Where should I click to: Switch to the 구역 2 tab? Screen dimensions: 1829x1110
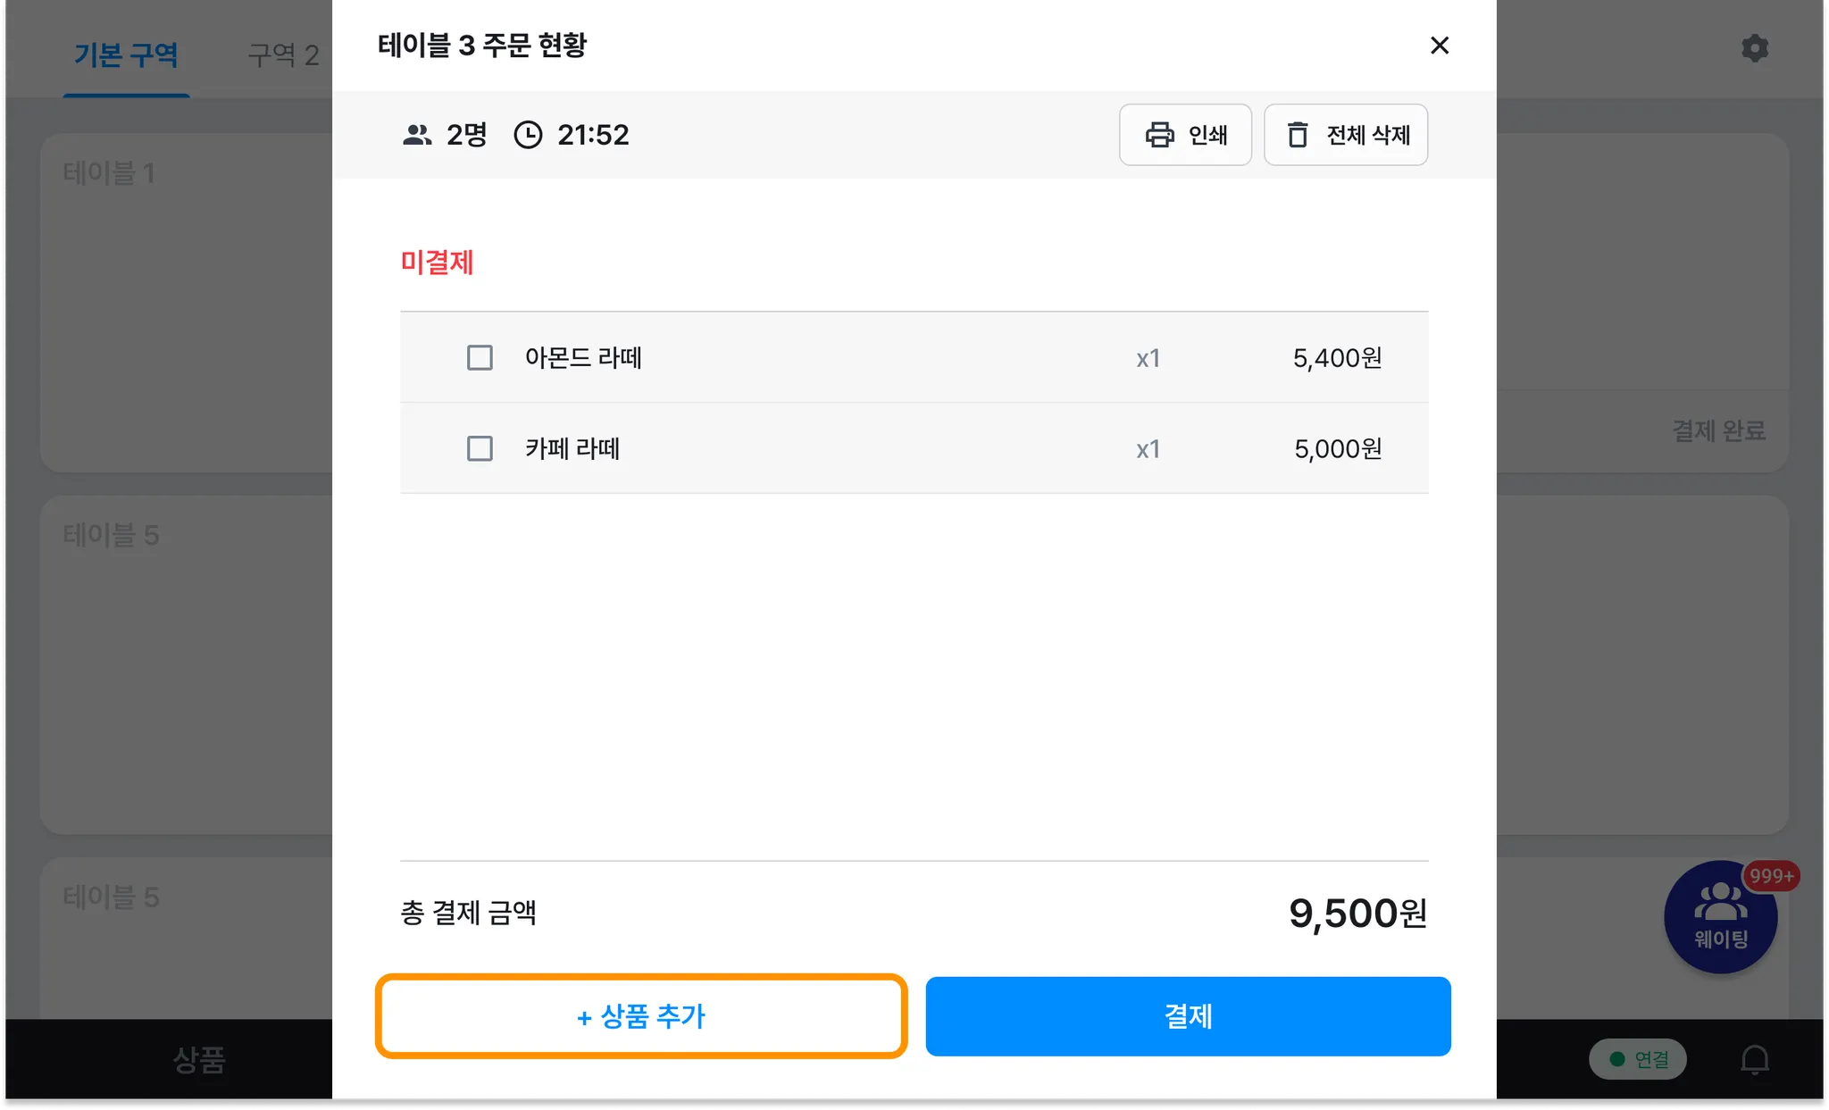click(283, 55)
